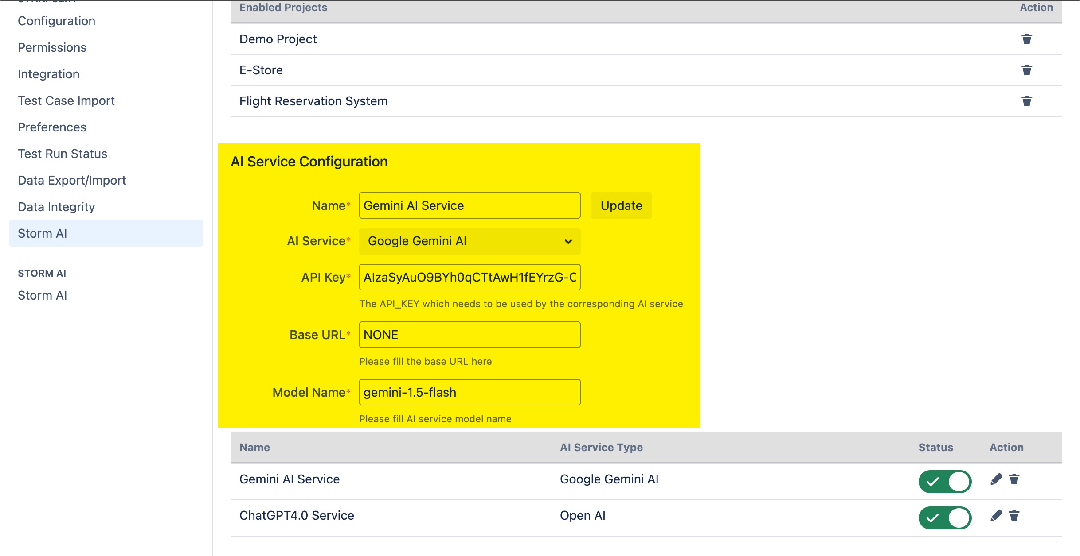Viewport: 1080px width, 556px height.
Task: Go to Test Case Import settings
Action: point(66,100)
